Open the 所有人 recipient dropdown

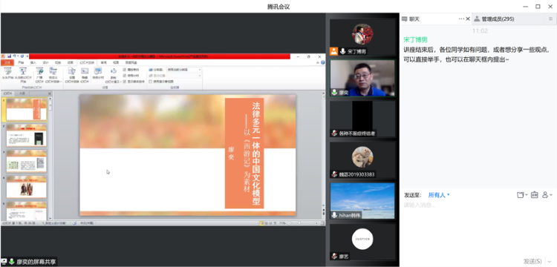[x=439, y=195]
